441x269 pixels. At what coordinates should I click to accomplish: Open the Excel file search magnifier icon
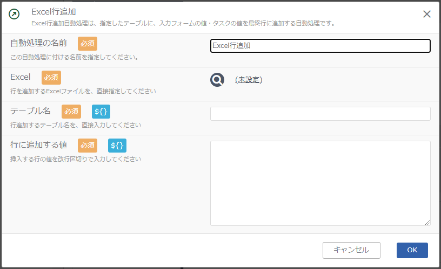(217, 80)
